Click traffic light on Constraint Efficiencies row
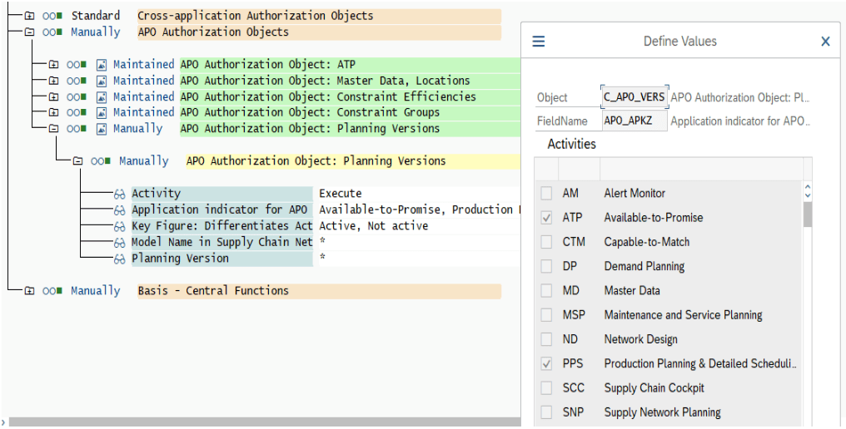The image size is (846, 429). [77, 97]
